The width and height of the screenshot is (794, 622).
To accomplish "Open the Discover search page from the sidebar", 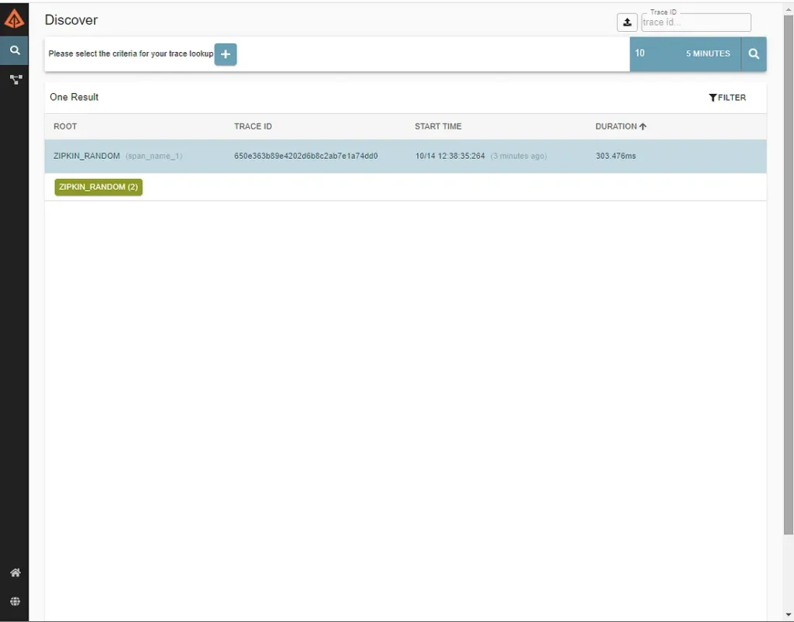I will (14, 50).
